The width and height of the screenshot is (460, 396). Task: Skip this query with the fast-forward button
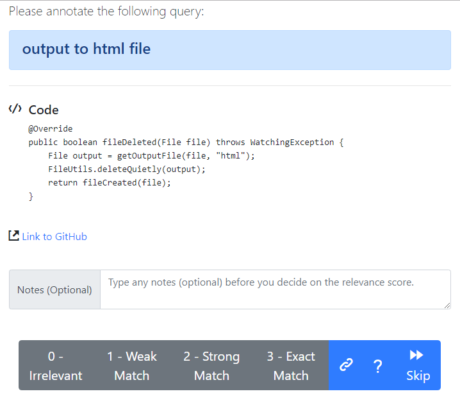pos(418,365)
